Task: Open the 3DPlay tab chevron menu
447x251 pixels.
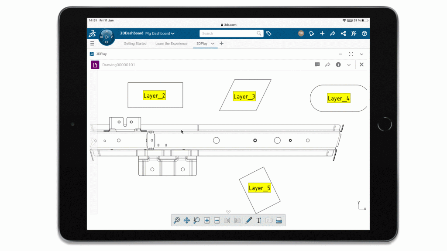Action: (213, 44)
